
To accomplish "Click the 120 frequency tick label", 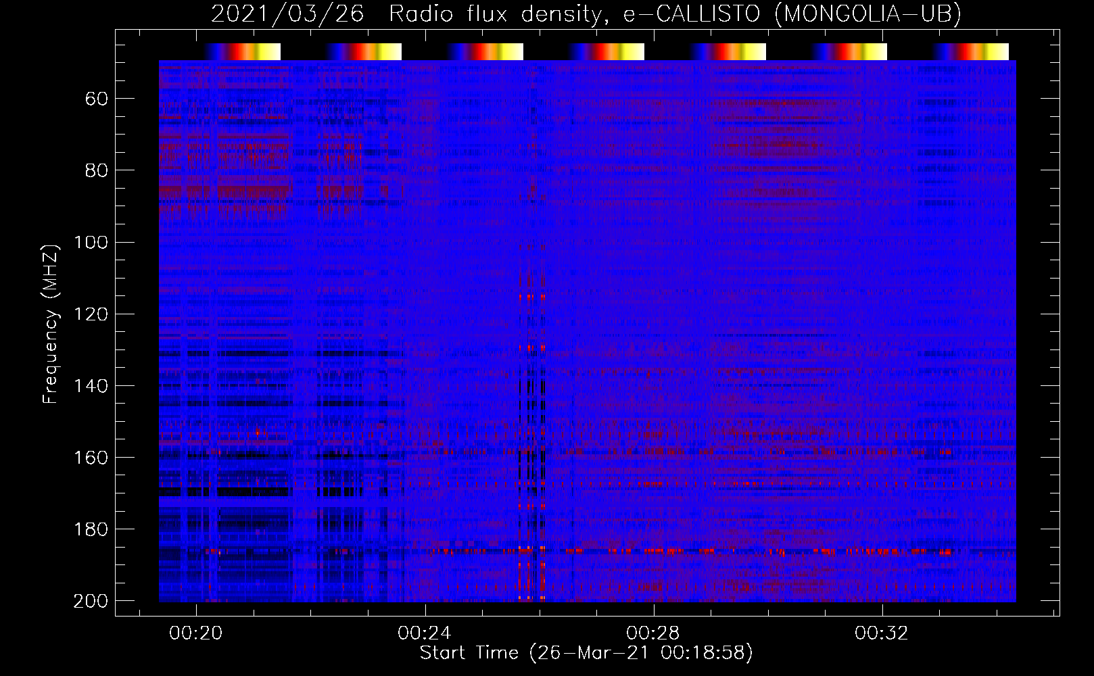I will click(x=91, y=314).
